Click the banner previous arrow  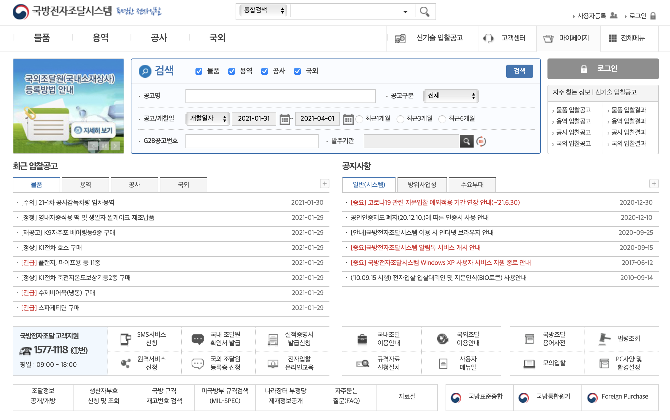[x=93, y=146]
